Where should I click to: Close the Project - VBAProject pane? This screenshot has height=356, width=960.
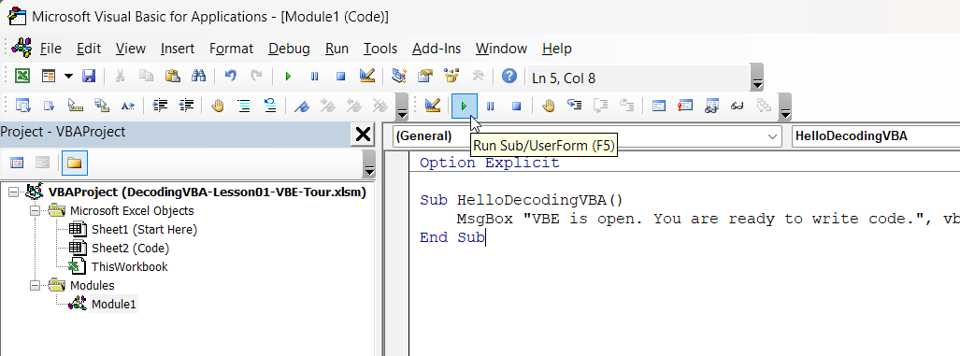point(363,134)
